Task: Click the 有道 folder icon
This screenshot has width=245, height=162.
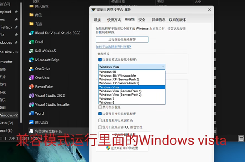Action: click(31, 24)
